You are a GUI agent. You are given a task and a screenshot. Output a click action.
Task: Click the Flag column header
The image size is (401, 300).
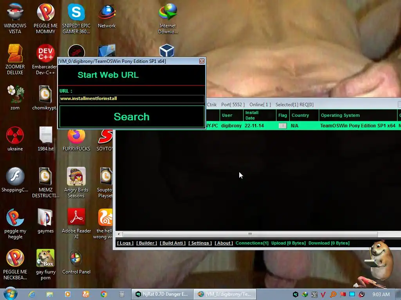click(x=283, y=115)
